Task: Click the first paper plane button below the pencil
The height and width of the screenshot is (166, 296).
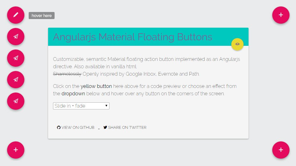Action: tap(16, 37)
